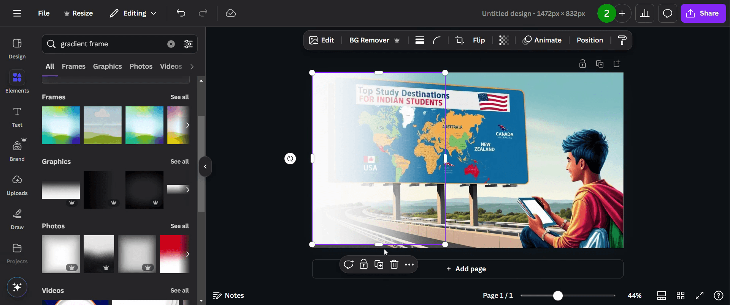Select the Graphics tab

click(x=107, y=66)
